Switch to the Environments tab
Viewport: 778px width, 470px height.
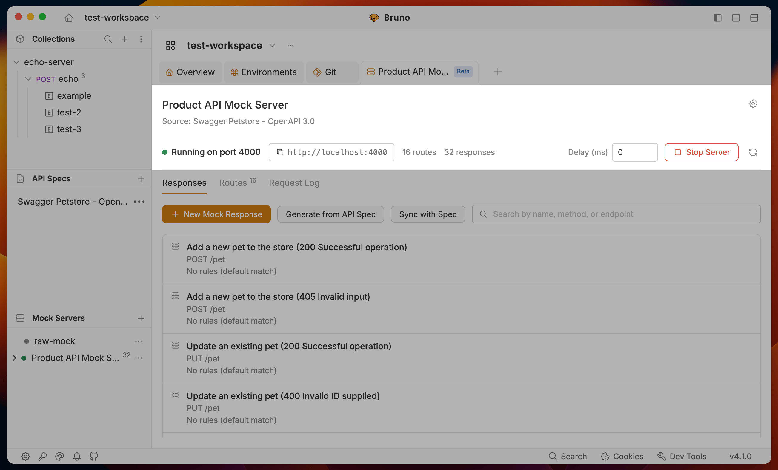(x=264, y=72)
